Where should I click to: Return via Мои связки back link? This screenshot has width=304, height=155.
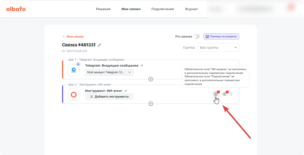click(73, 37)
